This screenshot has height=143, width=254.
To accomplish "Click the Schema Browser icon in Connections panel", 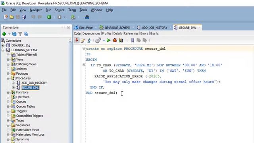I will [26, 34].
